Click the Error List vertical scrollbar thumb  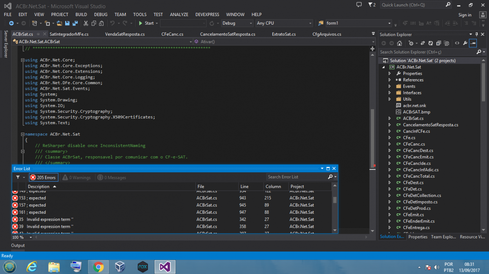point(335,200)
